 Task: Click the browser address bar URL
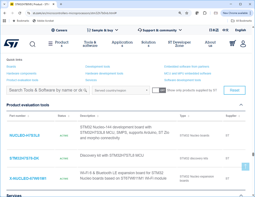[x=75, y=13]
